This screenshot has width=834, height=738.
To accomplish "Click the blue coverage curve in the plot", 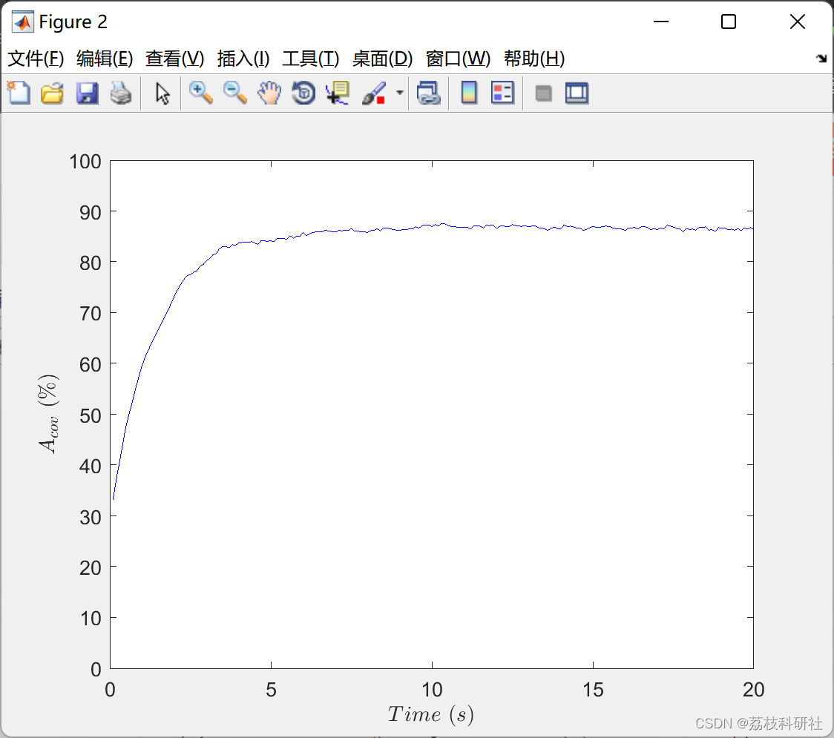I will (432, 225).
